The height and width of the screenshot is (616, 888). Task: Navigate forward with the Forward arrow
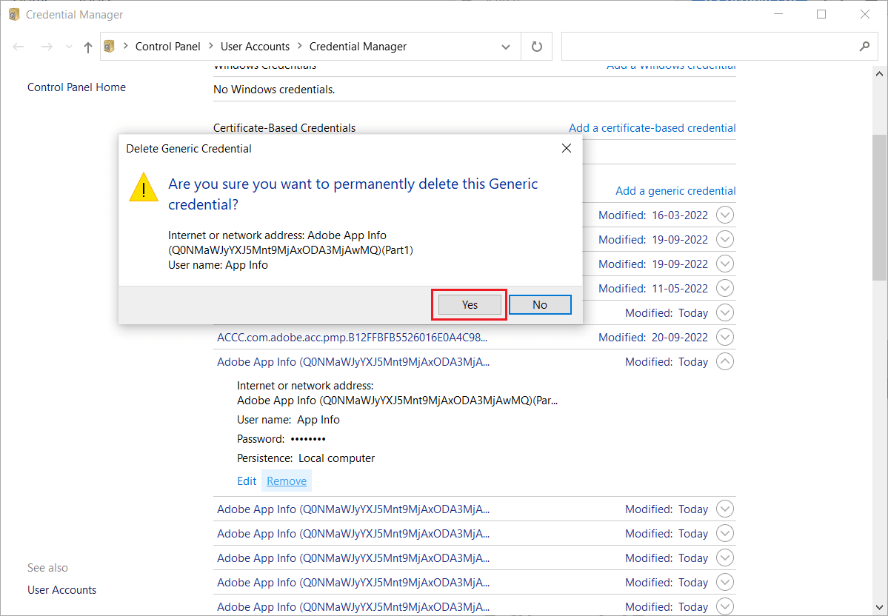point(47,47)
